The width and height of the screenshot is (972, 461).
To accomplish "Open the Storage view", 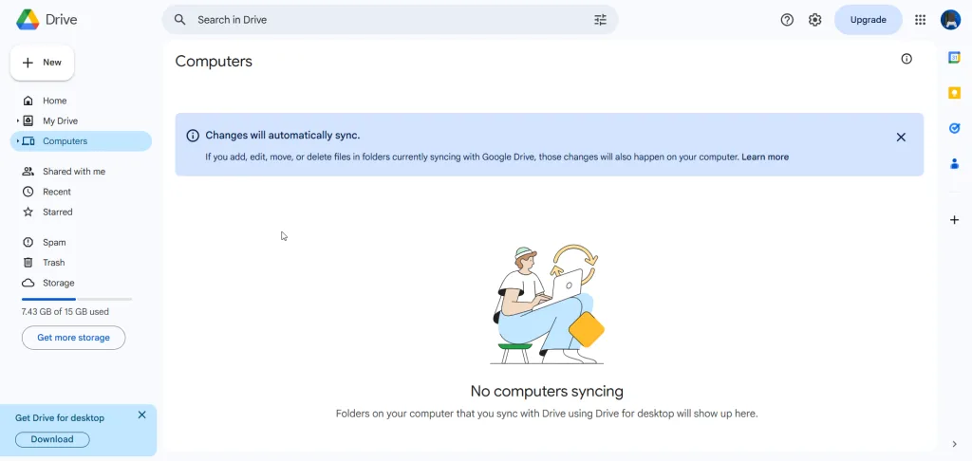I will pos(81,284).
